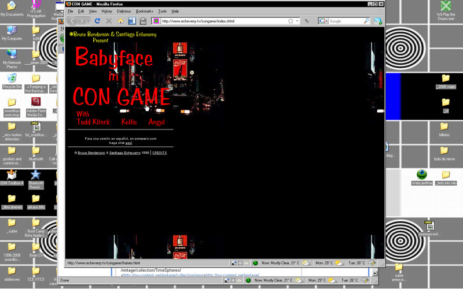
Task: Expand the address bar history dropdown
Action: [x=298, y=21]
